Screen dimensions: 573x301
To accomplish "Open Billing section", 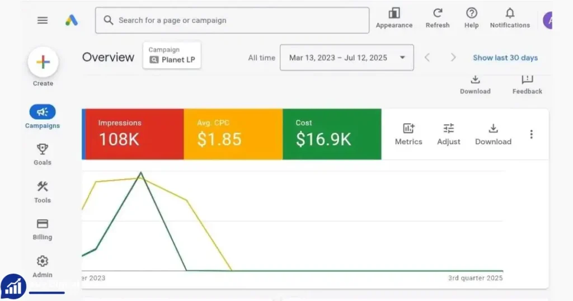I will tap(43, 229).
